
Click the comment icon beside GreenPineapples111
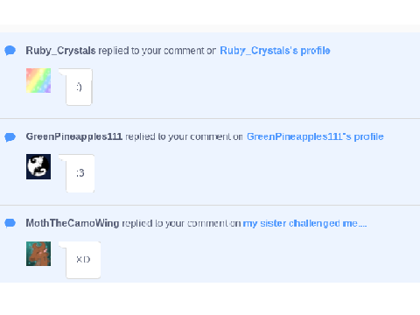[x=10, y=136]
